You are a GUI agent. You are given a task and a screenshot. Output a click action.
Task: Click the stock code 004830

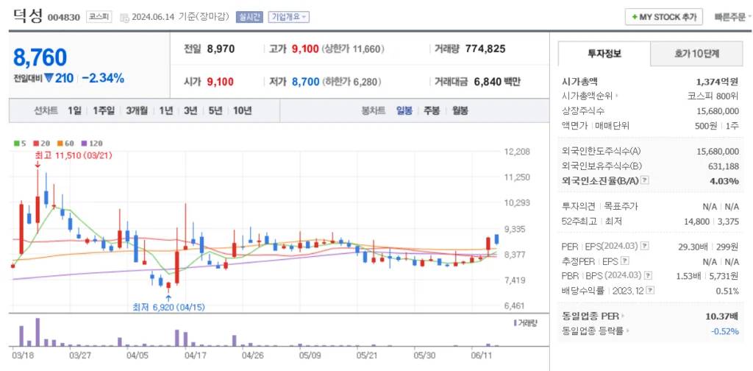click(63, 18)
